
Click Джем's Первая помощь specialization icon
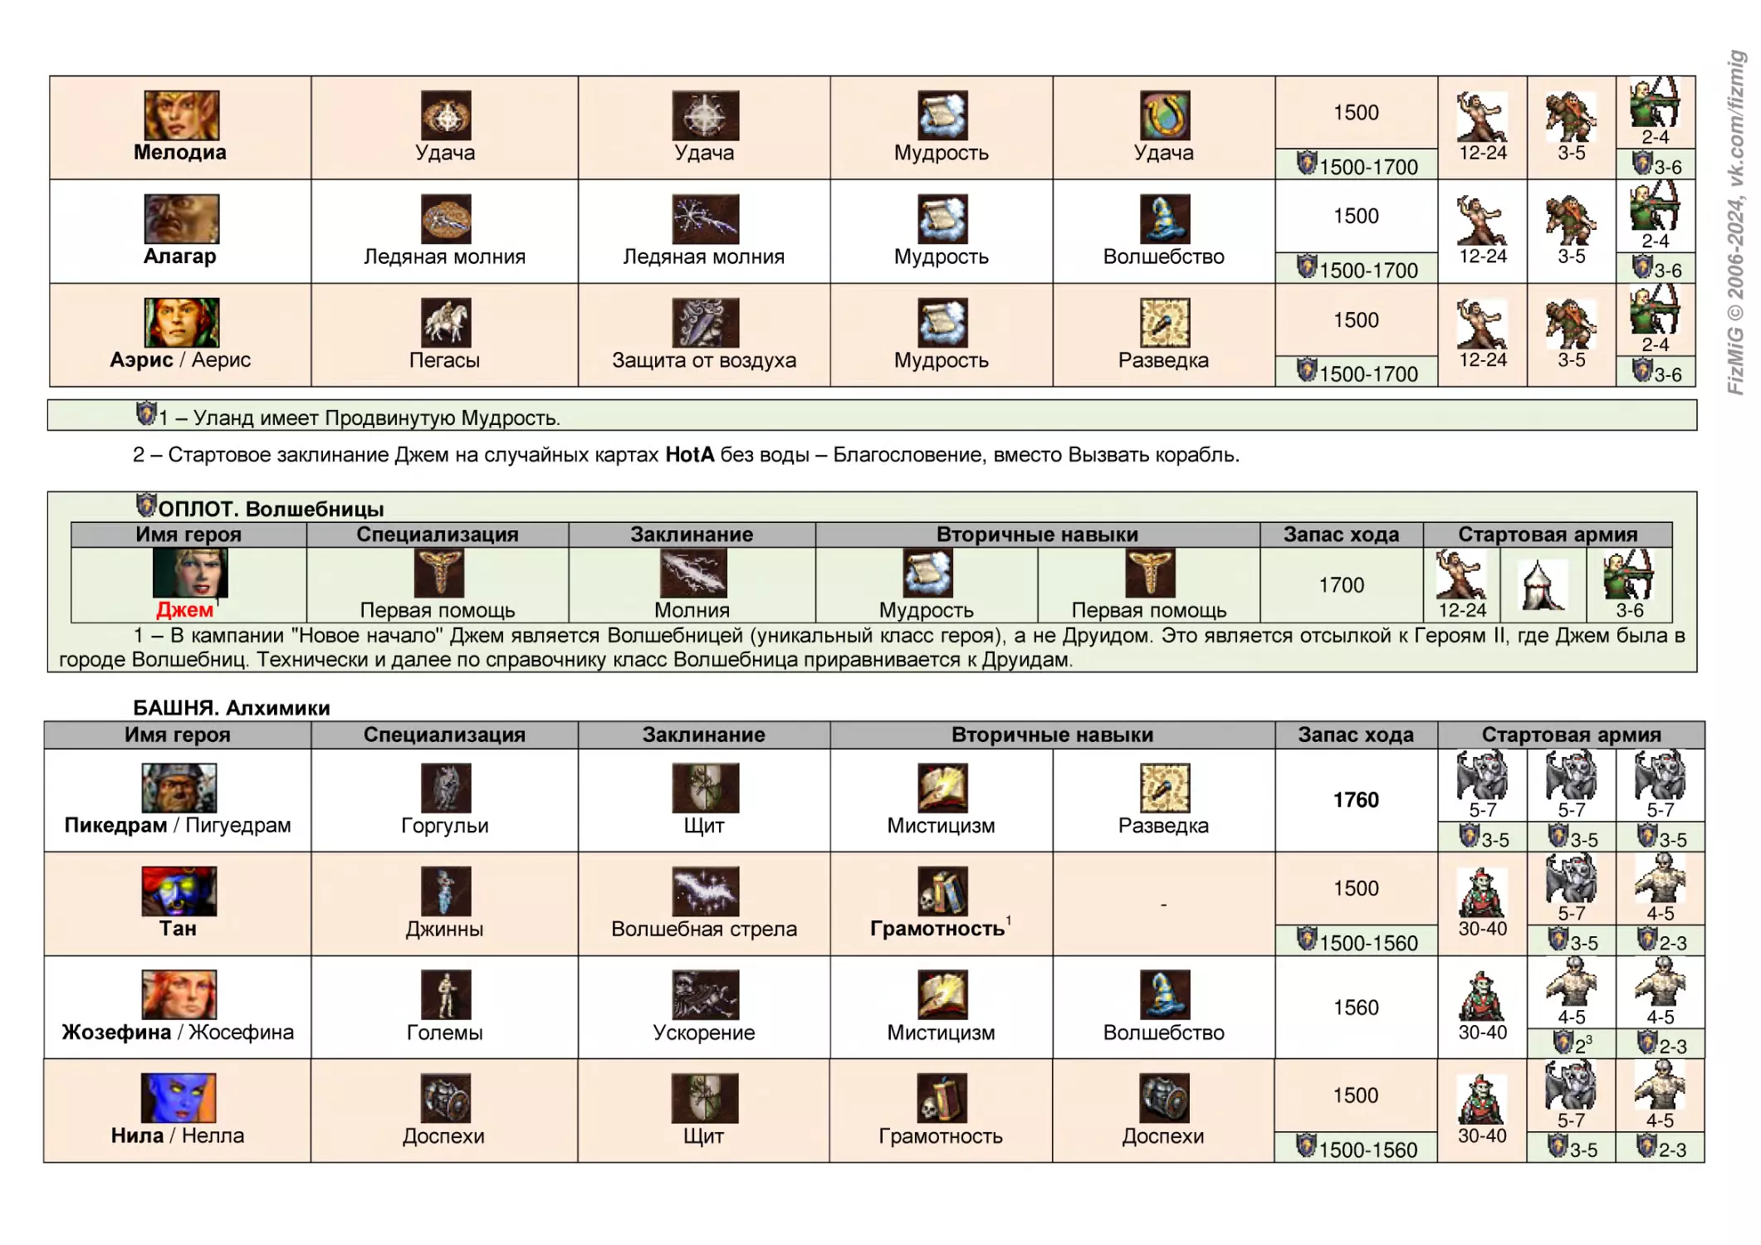[439, 573]
